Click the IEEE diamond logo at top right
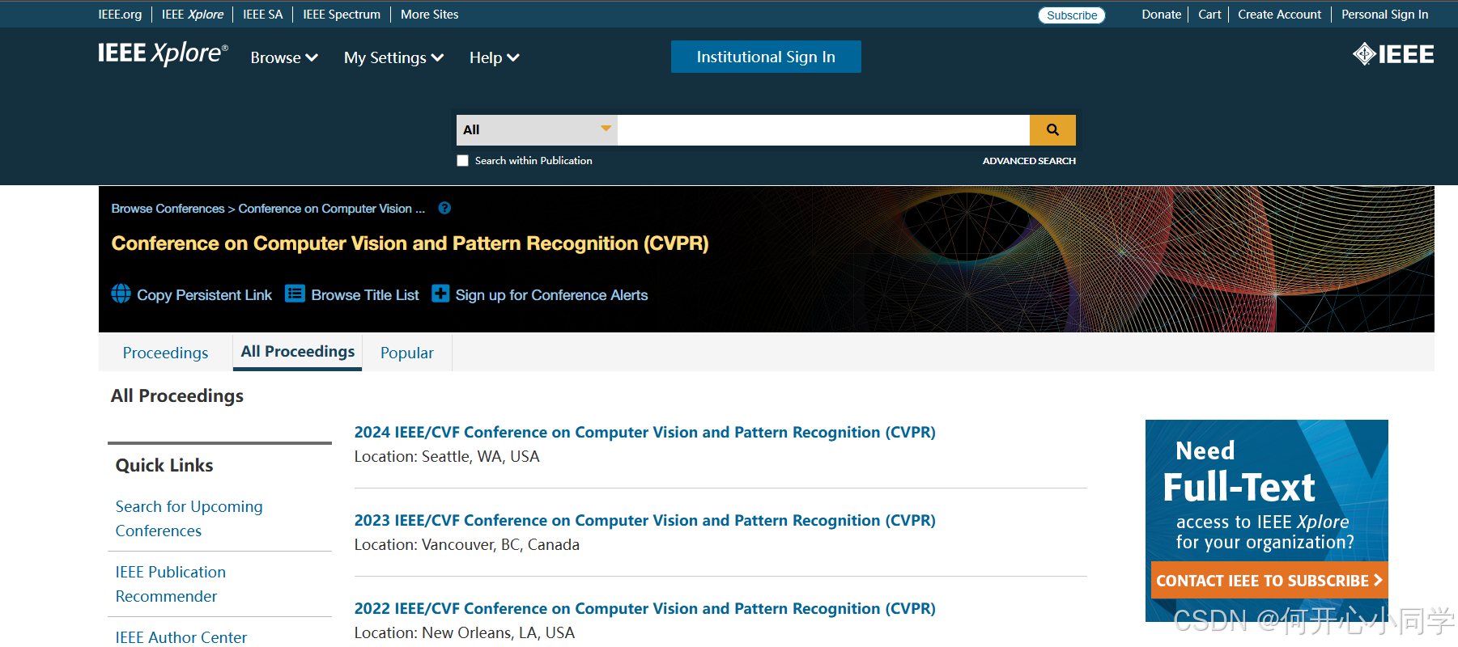 pos(1393,54)
